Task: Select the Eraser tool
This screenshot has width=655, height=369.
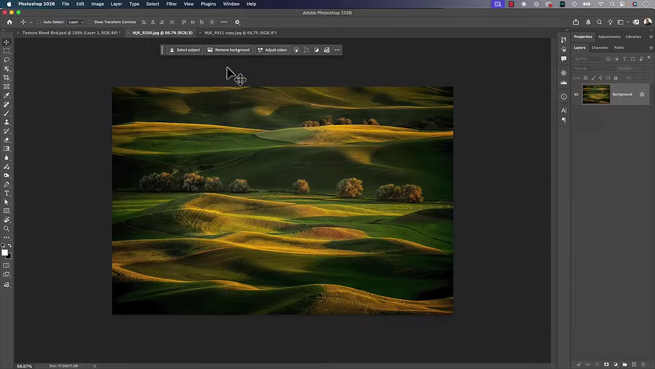Action: click(x=7, y=140)
